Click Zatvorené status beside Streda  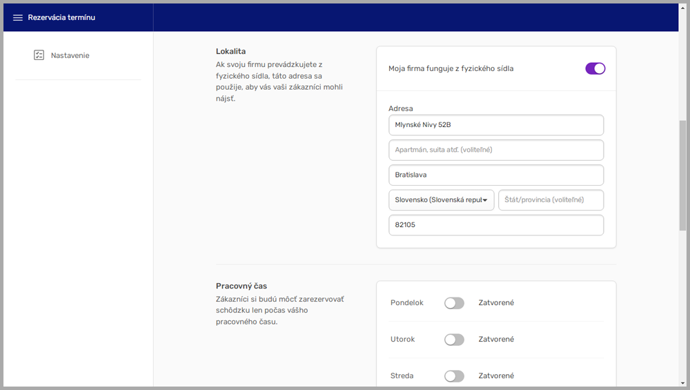coord(496,376)
